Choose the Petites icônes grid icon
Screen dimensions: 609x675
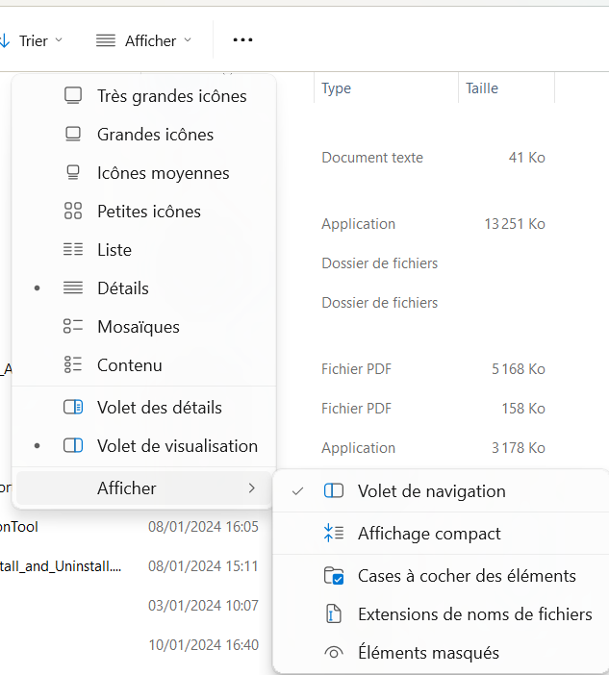tap(73, 212)
